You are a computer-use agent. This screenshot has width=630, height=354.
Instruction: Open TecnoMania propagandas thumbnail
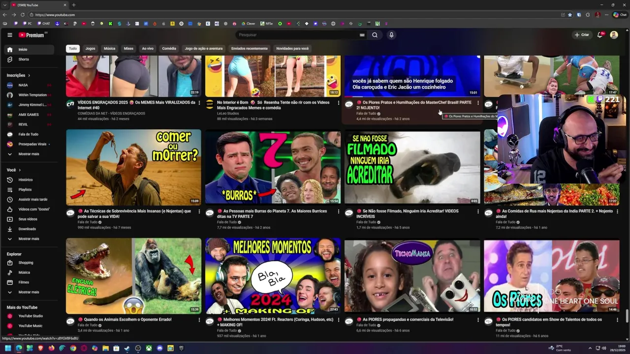point(412,276)
